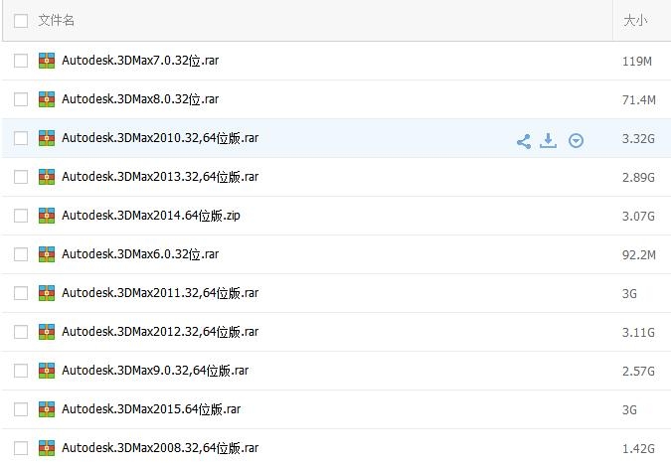This screenshot has width=671, height=467.
Task: Open file name Autodesk.3DMax2011.32,64位版.rar
Action: (160, 293)
